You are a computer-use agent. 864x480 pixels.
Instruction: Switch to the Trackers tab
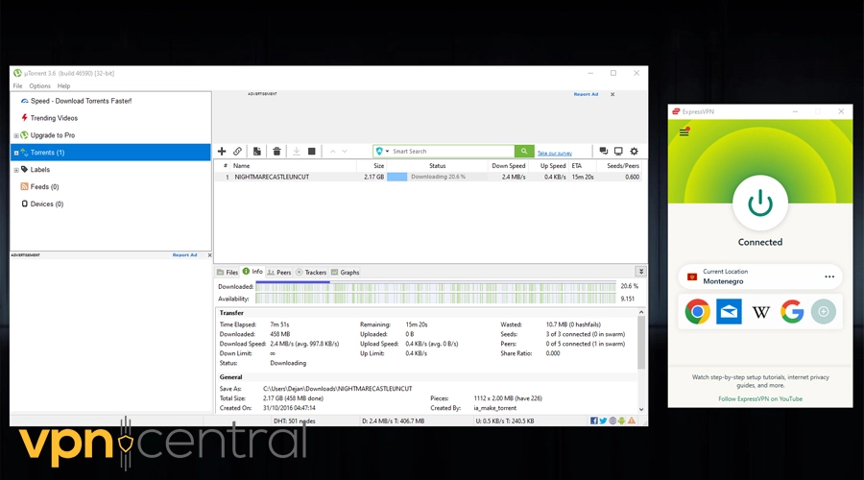311,273
